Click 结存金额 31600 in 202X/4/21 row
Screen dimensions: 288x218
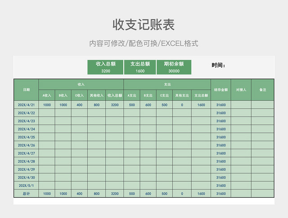221,105
